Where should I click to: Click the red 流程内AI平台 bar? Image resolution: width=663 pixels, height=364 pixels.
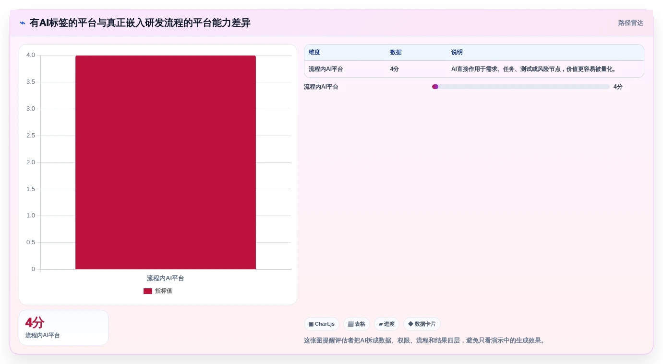point(166,162)
